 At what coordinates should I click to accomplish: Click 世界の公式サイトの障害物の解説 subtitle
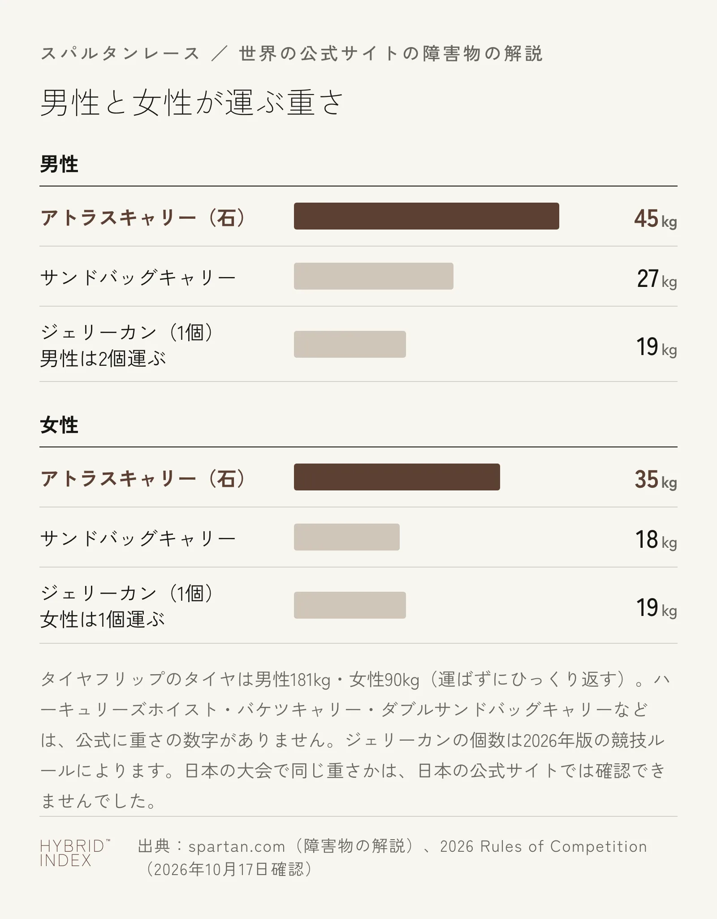coord(391,53)
